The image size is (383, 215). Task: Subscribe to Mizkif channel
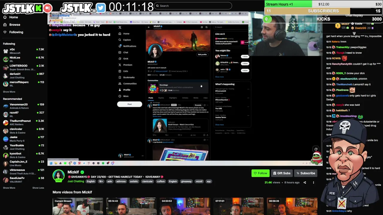[305, 173]
